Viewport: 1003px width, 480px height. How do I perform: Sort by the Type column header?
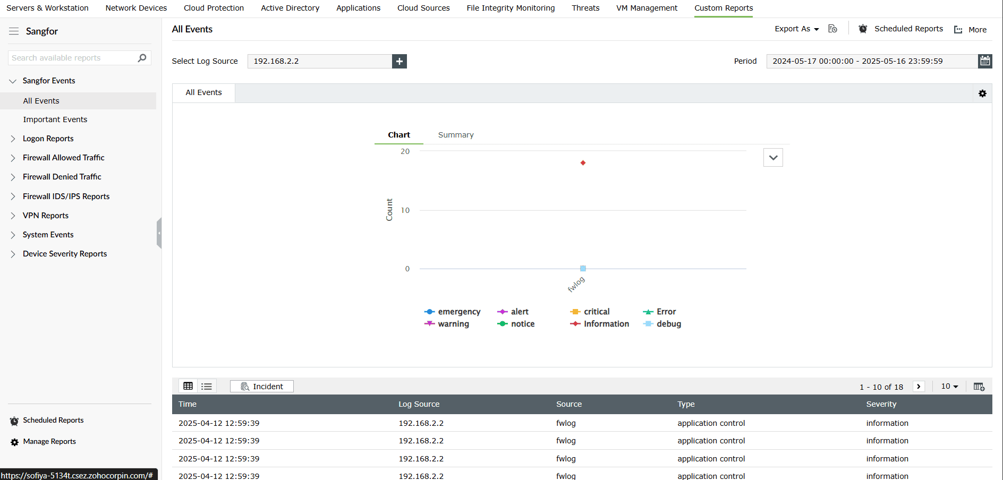[686, 404]
